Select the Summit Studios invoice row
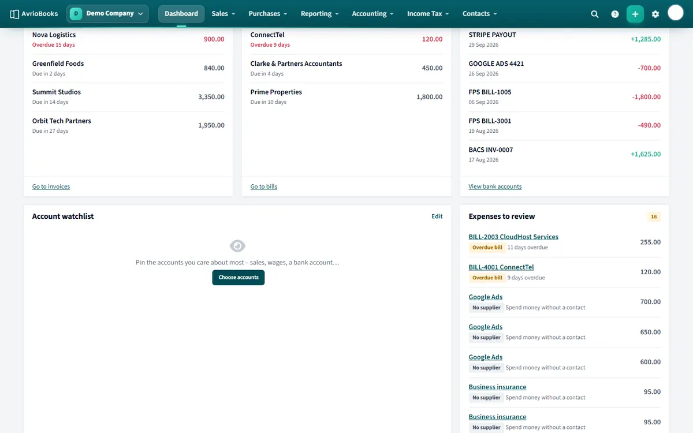 [x=128, y=97]
